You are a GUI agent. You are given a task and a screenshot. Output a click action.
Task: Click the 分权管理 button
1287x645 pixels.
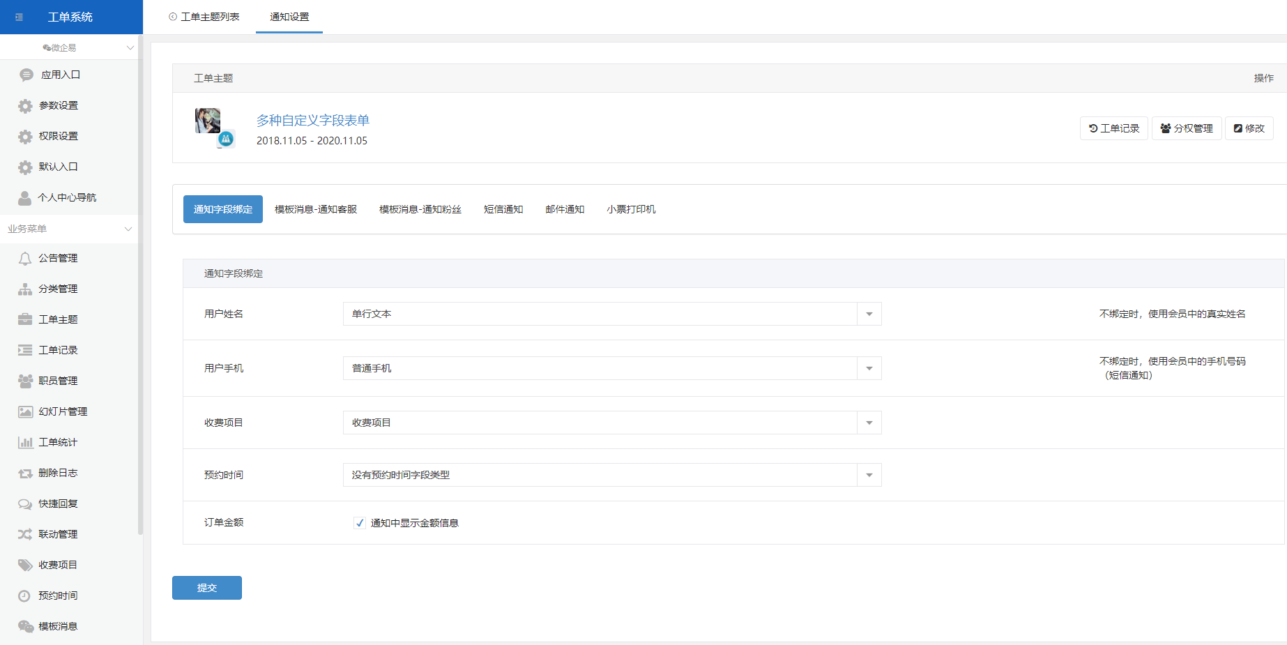[x=1187, y=128]
